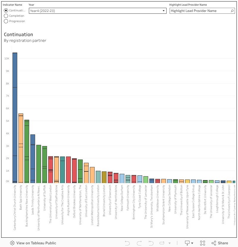
Task: Click the Canterbury Christ Church University bar
Action: pos(15,119)
